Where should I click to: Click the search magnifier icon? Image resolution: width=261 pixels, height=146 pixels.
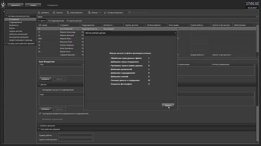(x=257, y=17)
